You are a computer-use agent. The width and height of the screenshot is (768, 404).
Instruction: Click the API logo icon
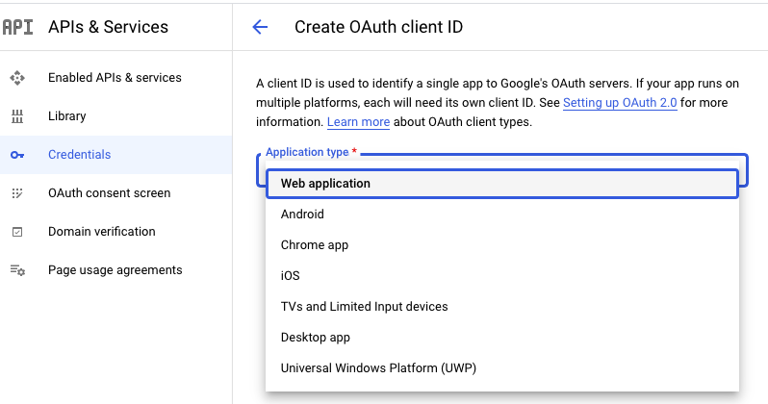[17, 27]
